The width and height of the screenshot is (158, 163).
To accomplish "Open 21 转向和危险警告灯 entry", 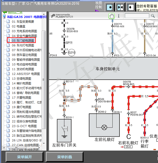I will tap(27, 117).
